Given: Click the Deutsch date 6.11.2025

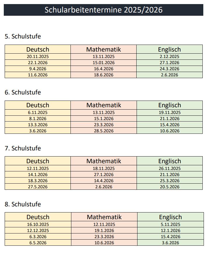Looking at the screenshot, I should (x=38, y=113).
